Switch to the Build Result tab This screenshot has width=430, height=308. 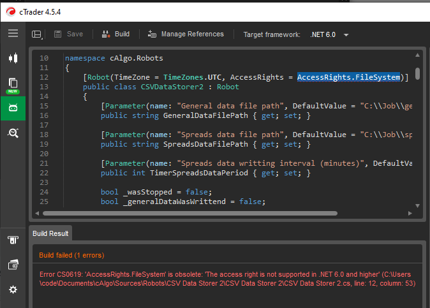[x=50, y=233]
